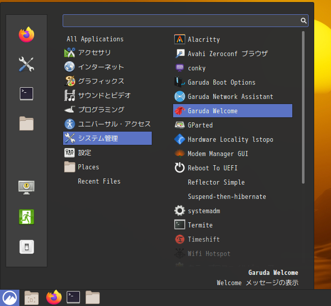Click the taskbar menu launcher button
331x306 pixels.
pyautogui.click(x=10, y=298)
